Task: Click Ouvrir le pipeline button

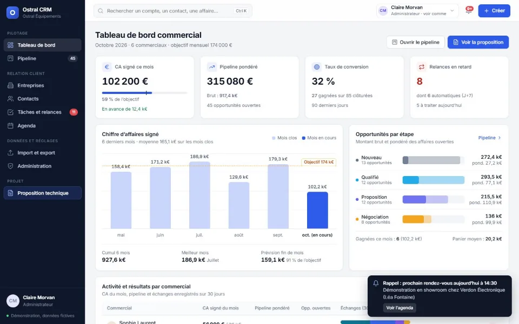Action: tap(415, 42)
